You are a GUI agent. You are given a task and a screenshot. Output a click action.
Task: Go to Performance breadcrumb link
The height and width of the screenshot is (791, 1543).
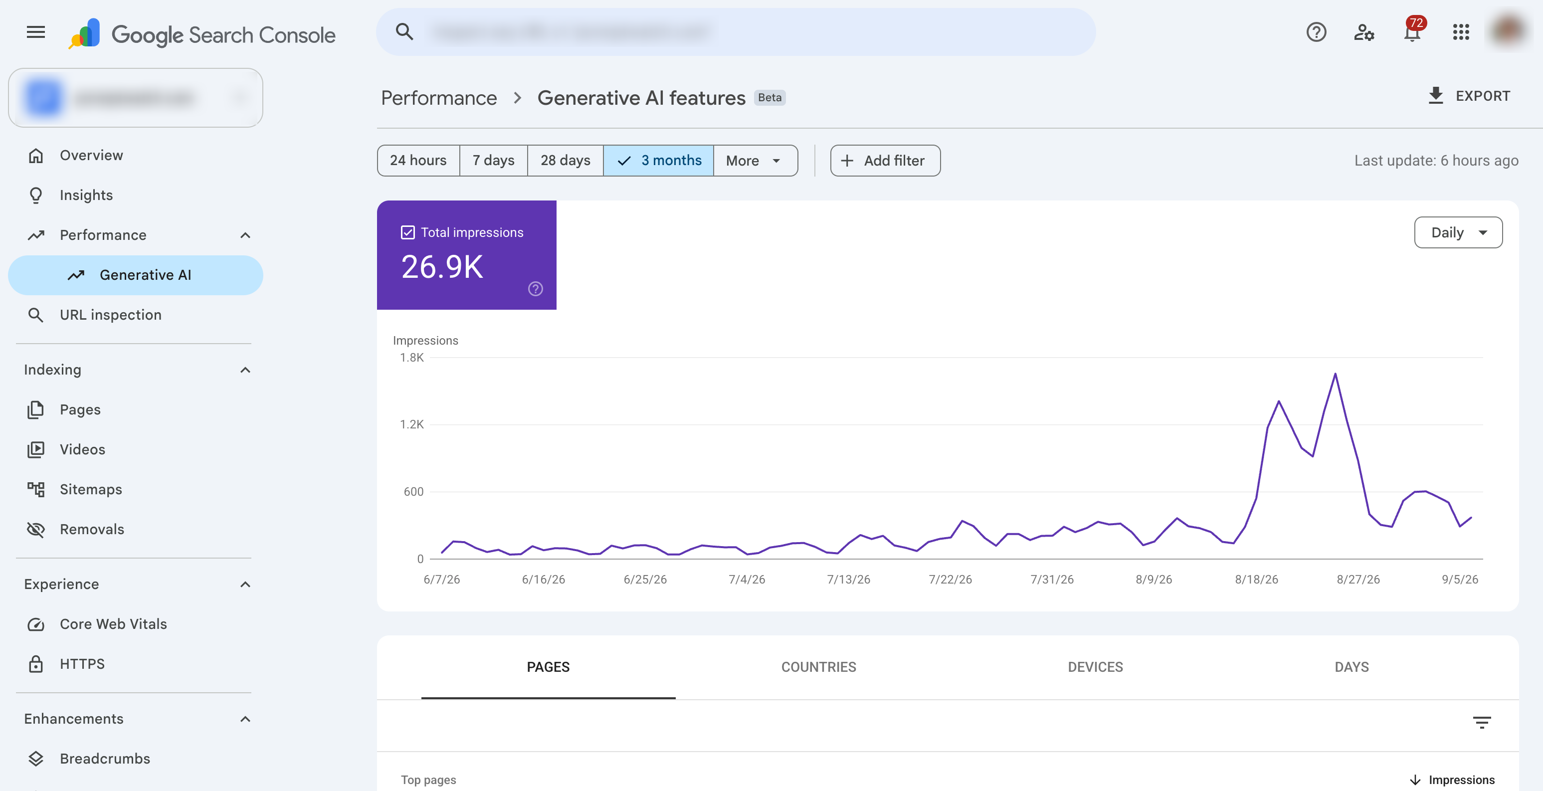point(438,98)
